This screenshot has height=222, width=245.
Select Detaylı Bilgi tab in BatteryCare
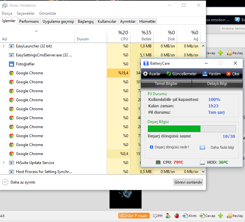[x=217, y=84]
